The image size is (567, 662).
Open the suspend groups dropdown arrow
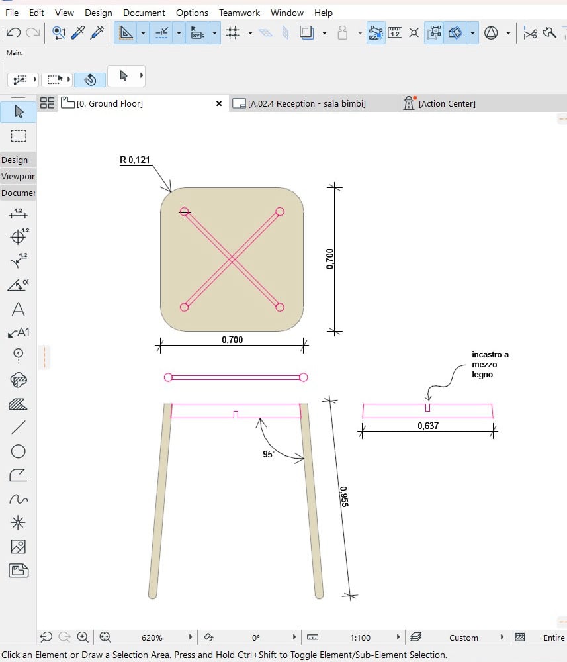point(360,32)
